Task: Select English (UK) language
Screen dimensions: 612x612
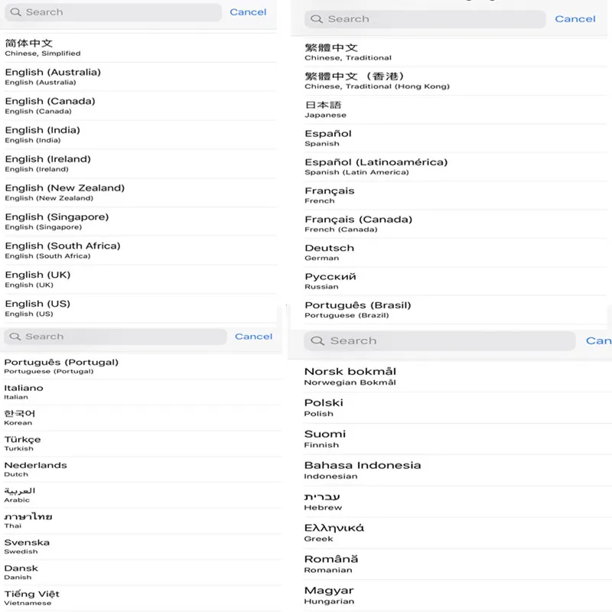Action: pyautogui.click(x=37, y=278)
